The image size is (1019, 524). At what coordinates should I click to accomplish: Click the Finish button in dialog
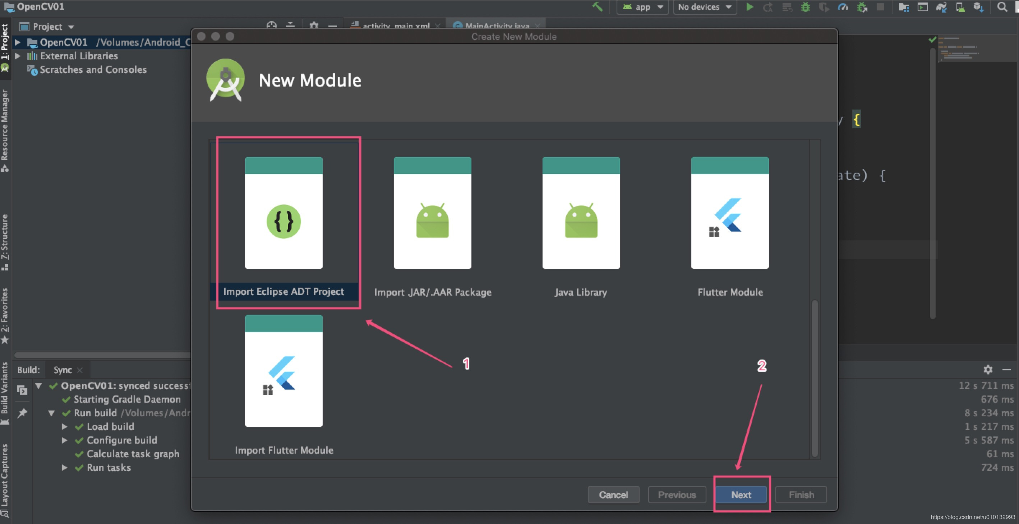801,494
